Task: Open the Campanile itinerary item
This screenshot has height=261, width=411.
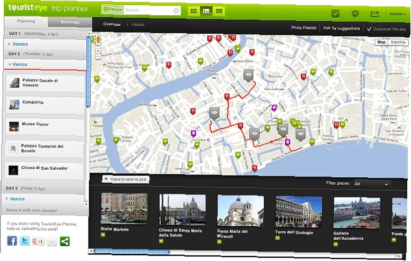Action: 45,105
